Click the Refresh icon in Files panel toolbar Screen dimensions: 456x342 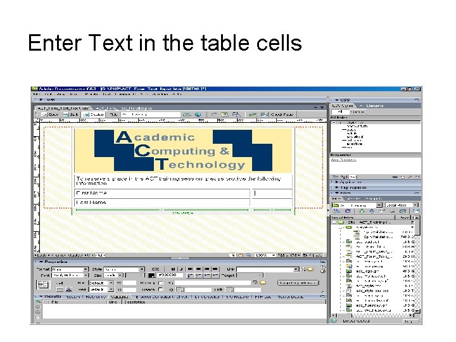click(348, 212)
